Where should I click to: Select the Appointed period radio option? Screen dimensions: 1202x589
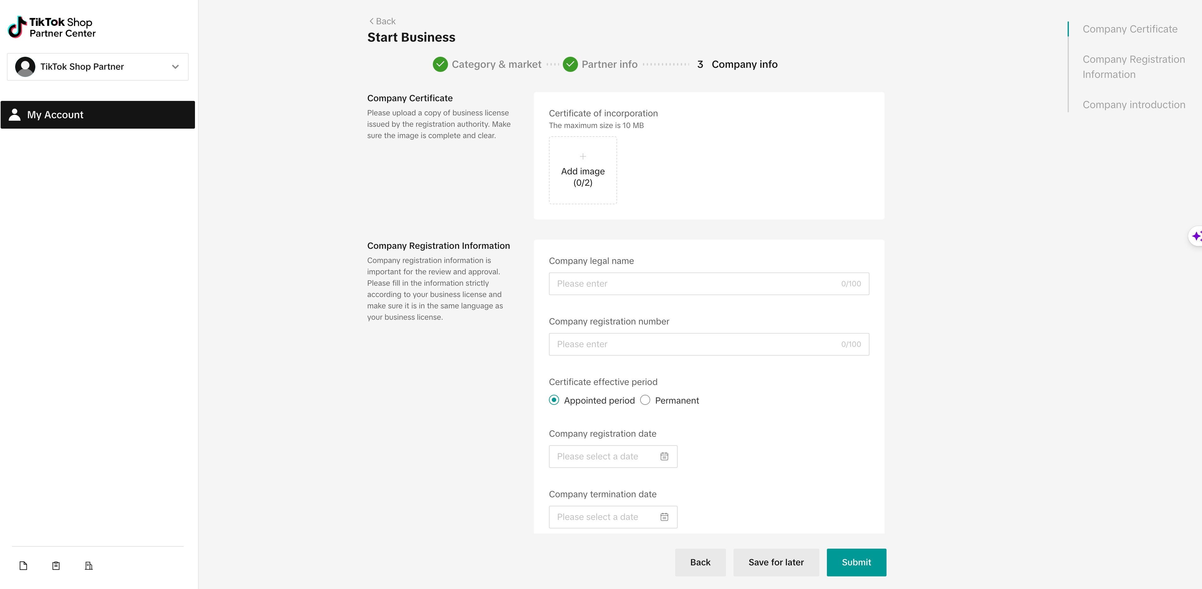[554, 400]
